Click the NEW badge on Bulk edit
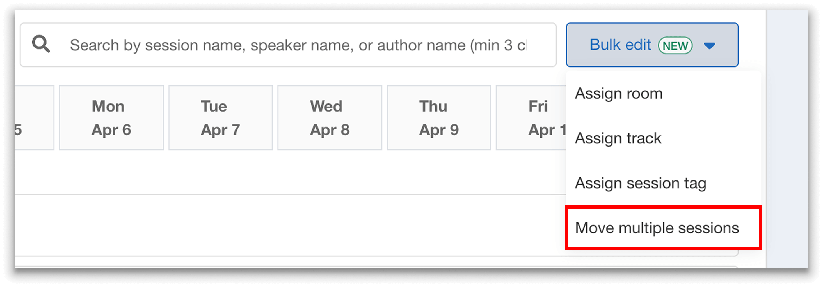 point(675,45)
